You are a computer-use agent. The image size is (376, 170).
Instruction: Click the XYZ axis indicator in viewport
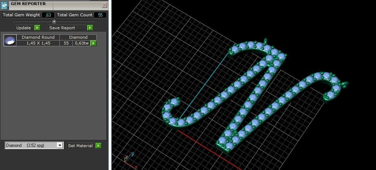point(131,160)
